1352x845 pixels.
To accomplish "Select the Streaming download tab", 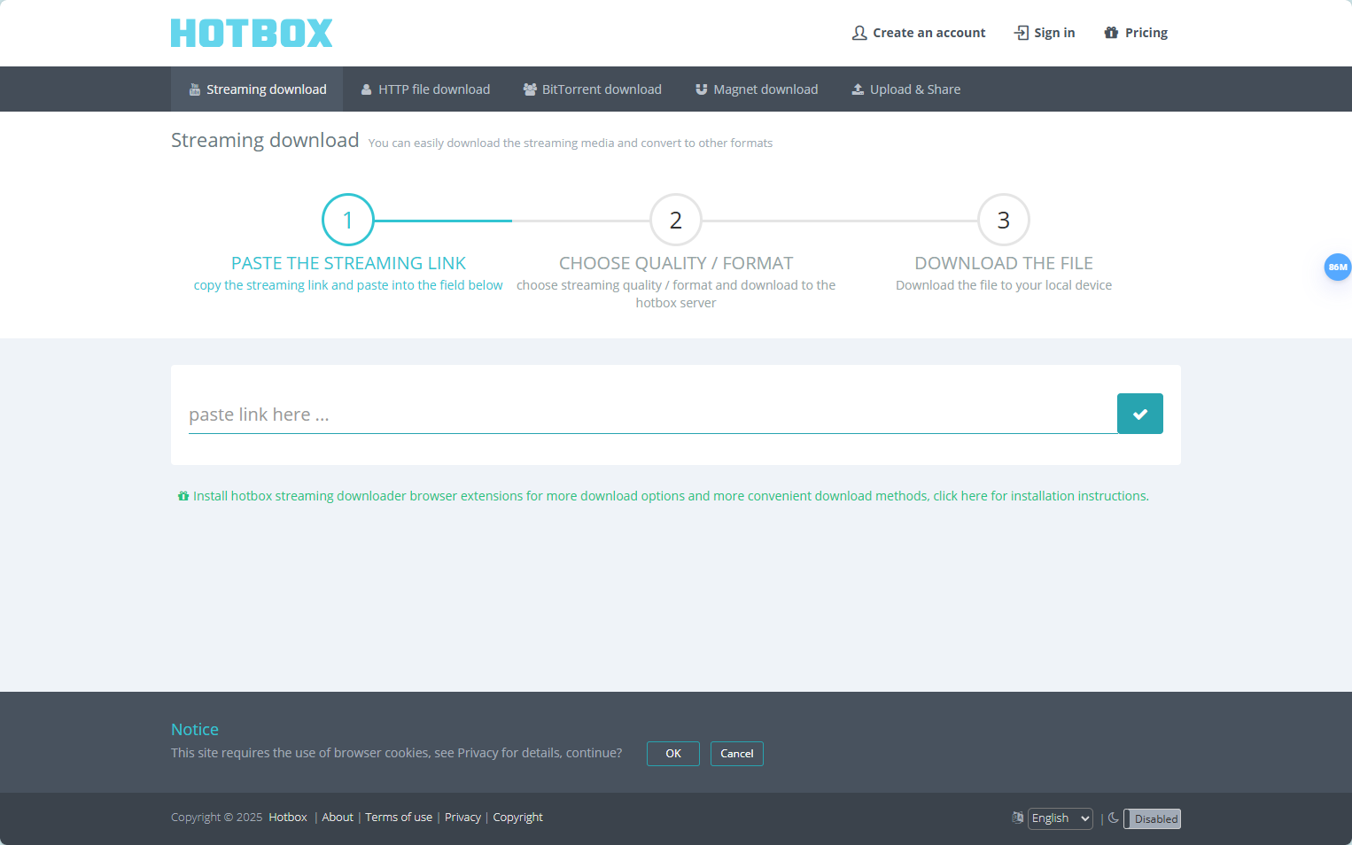I will tap(257, 89).
